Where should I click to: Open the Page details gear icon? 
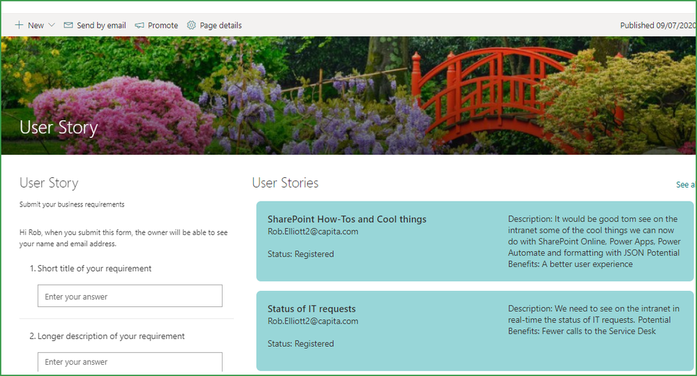[191, 25]
